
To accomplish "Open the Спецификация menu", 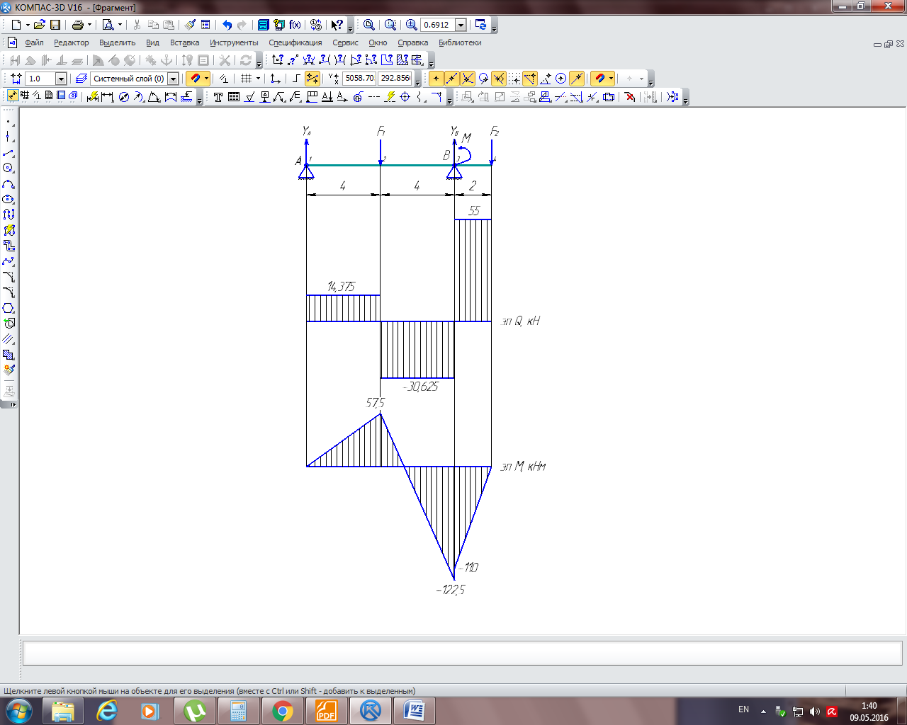I will coord(295,42).
